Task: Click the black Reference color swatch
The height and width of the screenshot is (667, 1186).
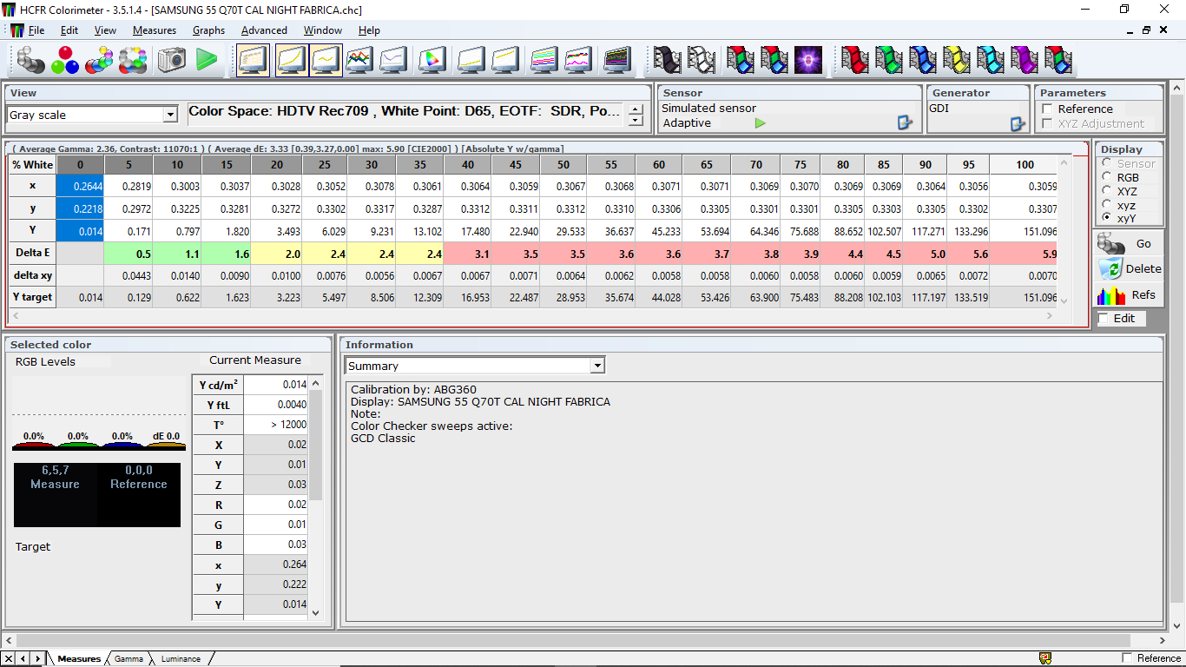Action: [139, 494]
